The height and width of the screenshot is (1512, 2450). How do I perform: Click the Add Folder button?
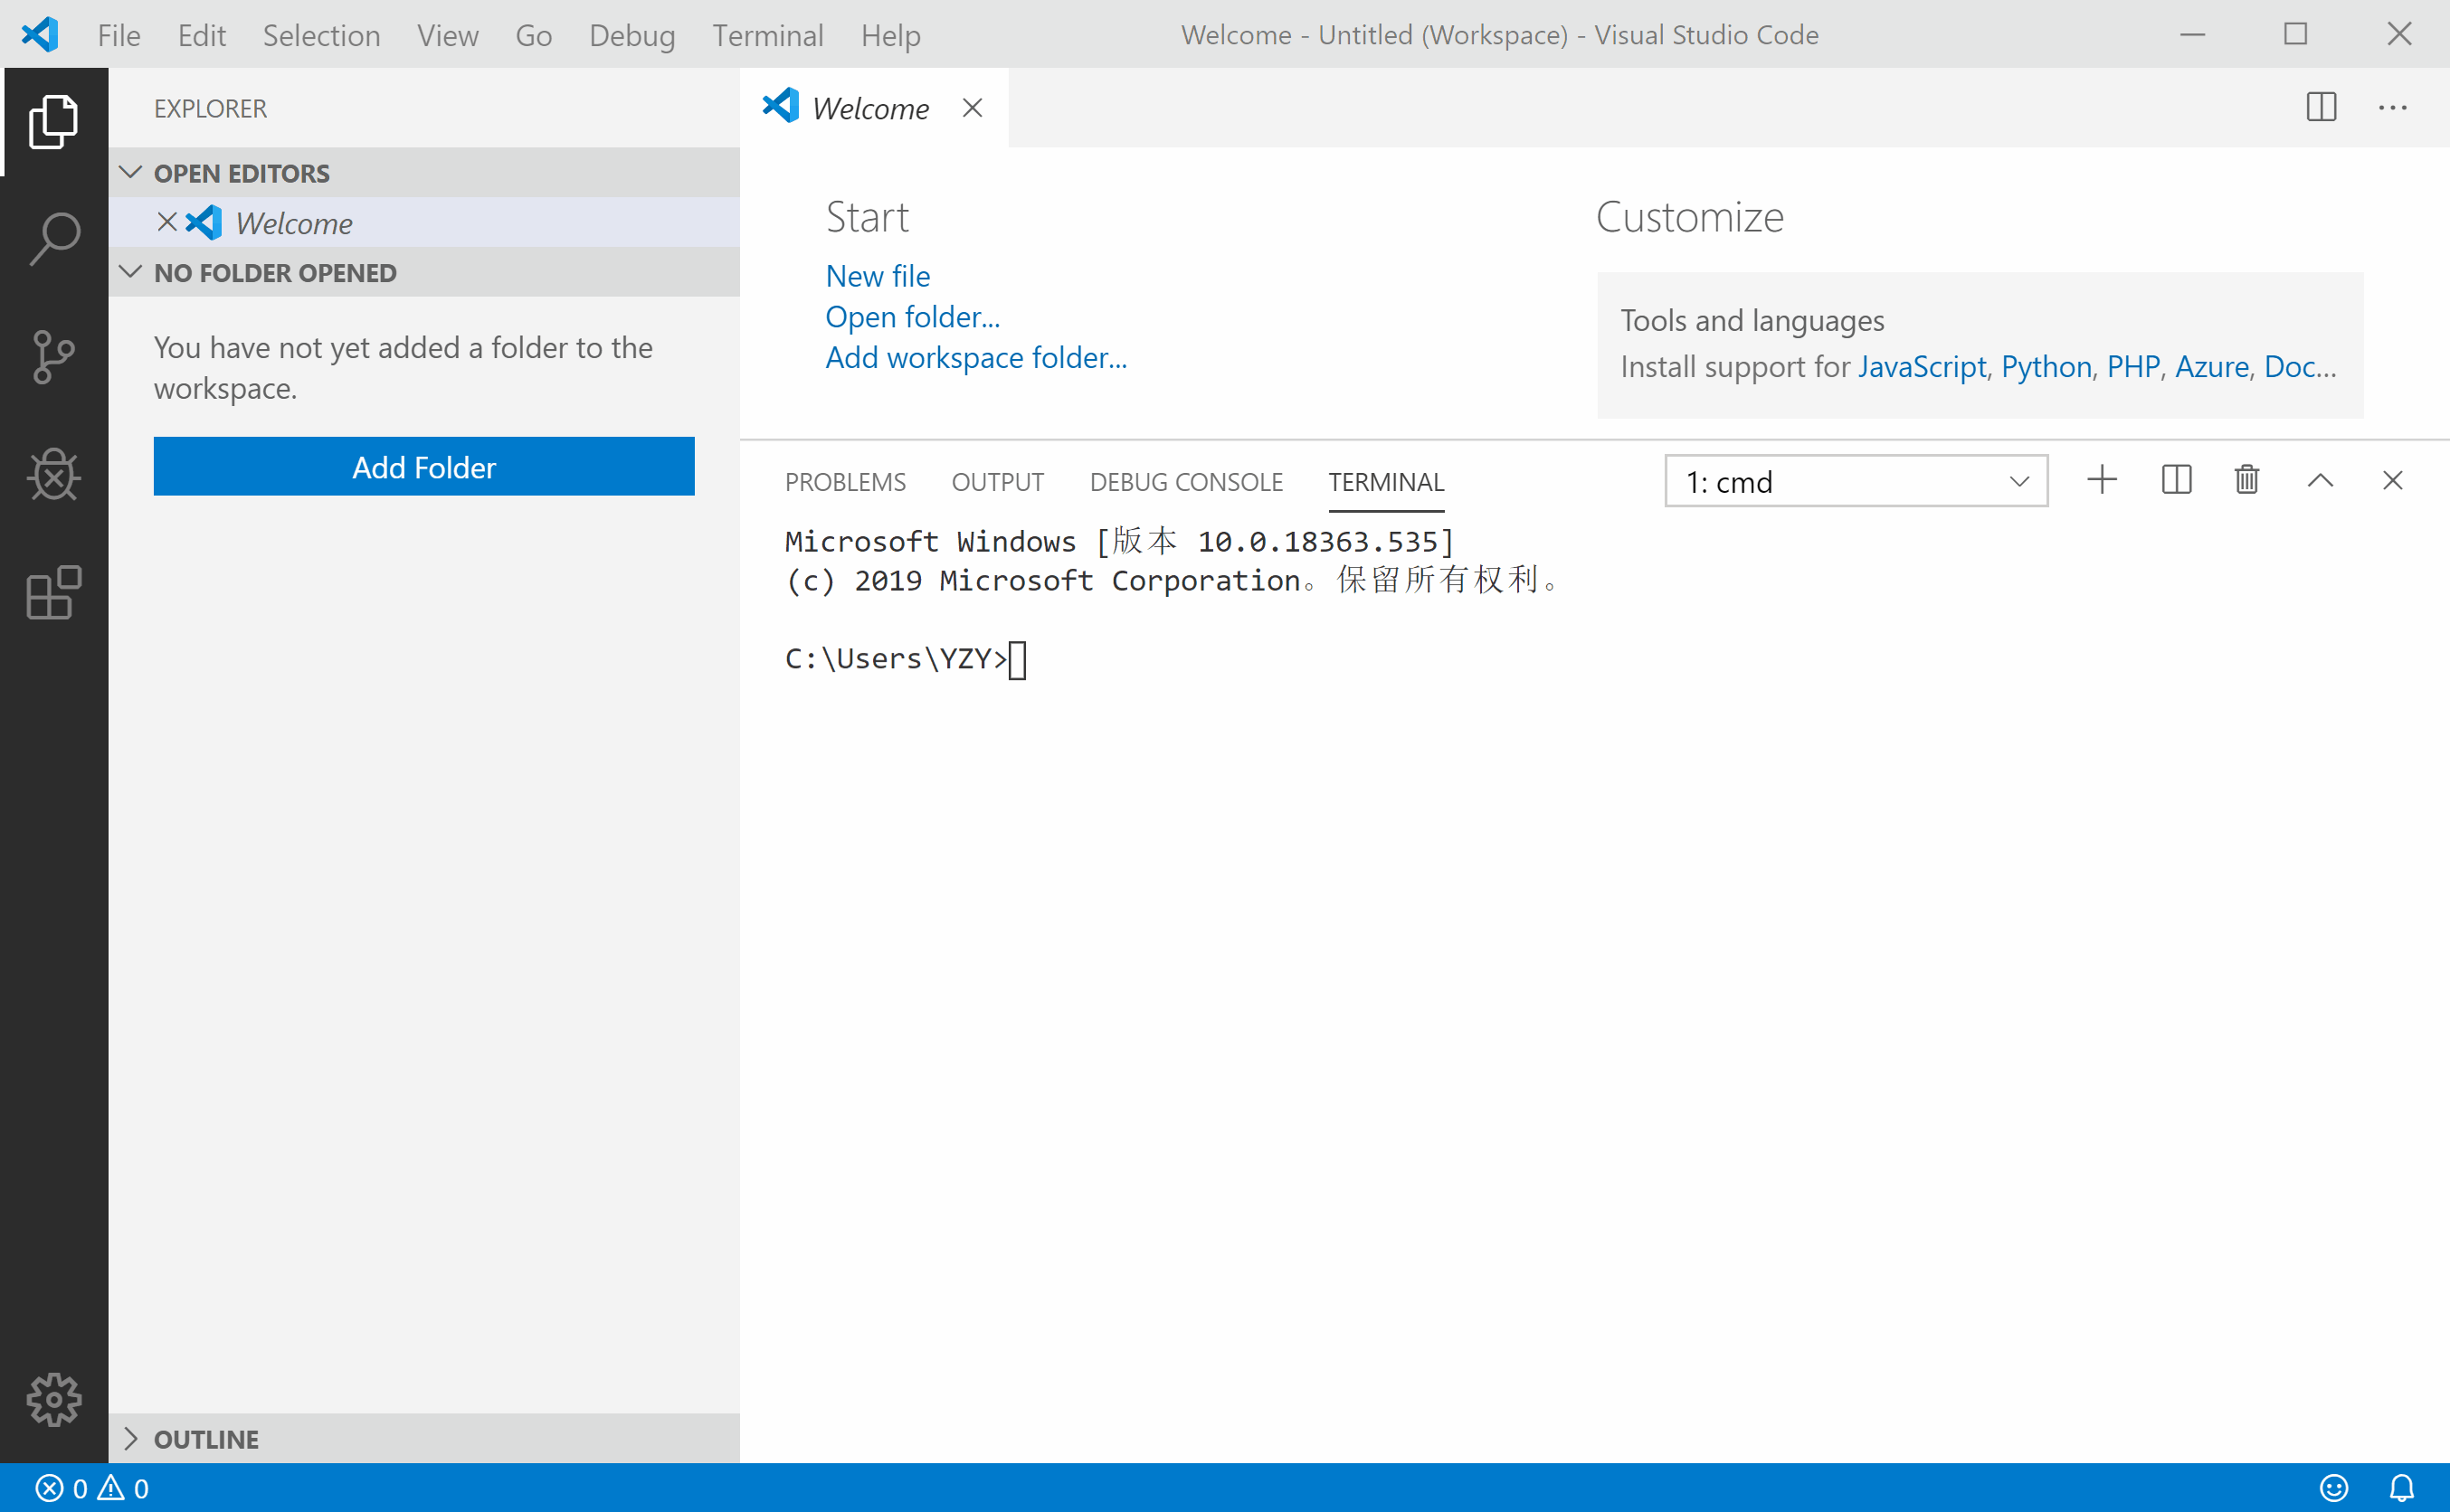(423, 466)
